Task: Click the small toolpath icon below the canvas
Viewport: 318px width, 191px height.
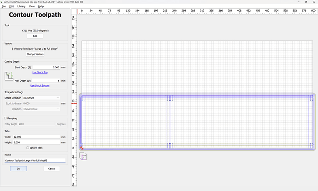Action: pyautogui.click(x=83, y=156)
